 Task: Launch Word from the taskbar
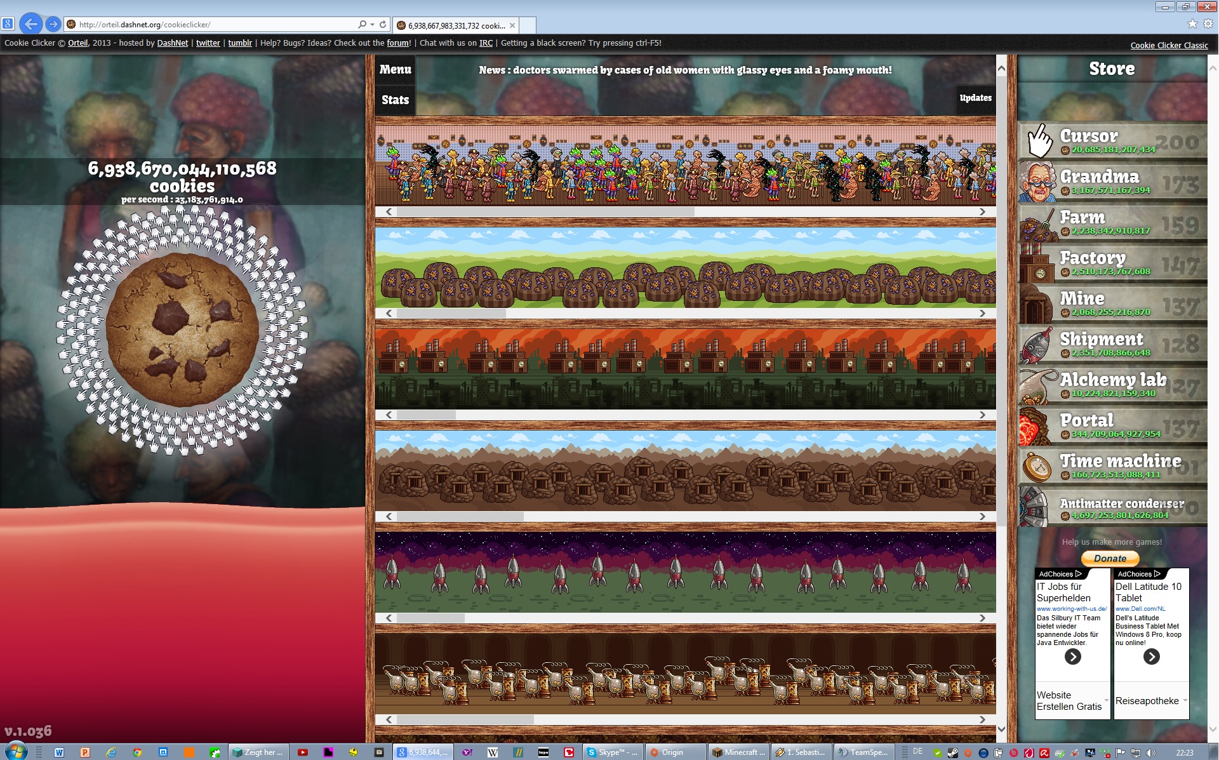[59, 752]
